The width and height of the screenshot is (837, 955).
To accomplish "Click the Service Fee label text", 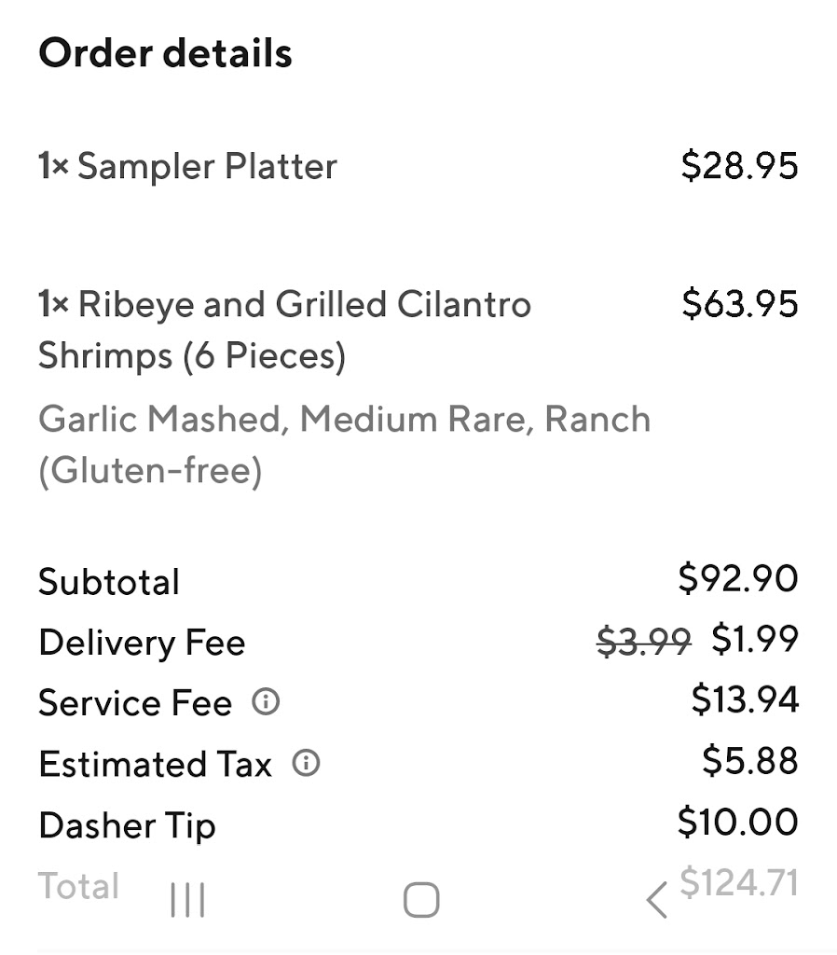I will pyautogui.click(x=135, y=703).
